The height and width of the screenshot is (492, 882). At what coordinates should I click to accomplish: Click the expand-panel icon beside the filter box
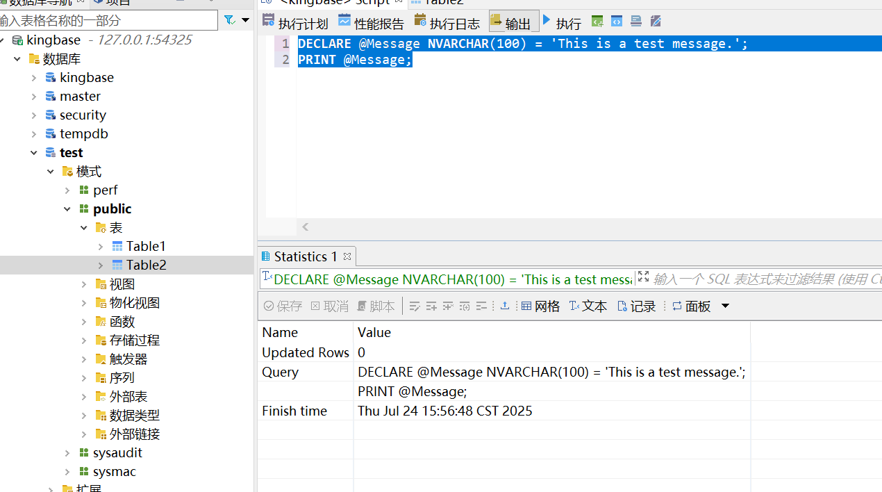[x=643, y=277]
